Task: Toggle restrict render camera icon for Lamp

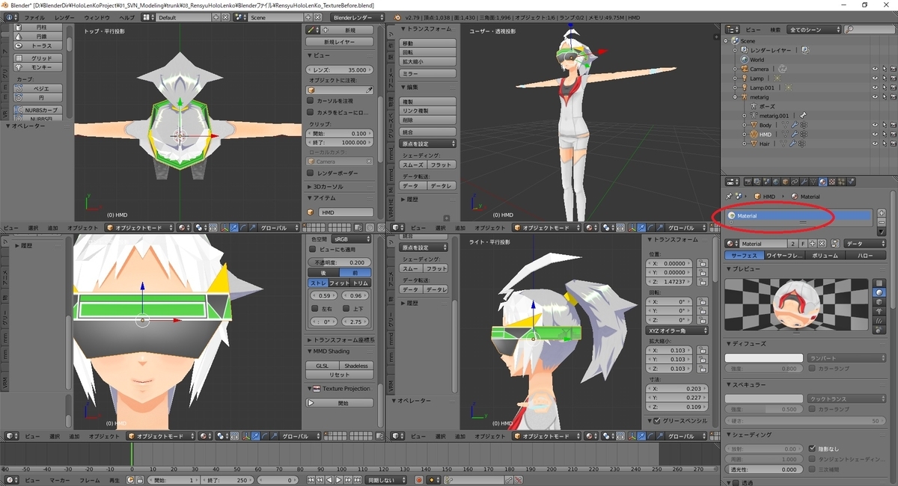Action: click(x=894, y=78)
